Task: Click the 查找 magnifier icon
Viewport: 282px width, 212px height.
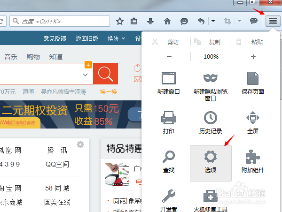Action: [x=169, y=157]
